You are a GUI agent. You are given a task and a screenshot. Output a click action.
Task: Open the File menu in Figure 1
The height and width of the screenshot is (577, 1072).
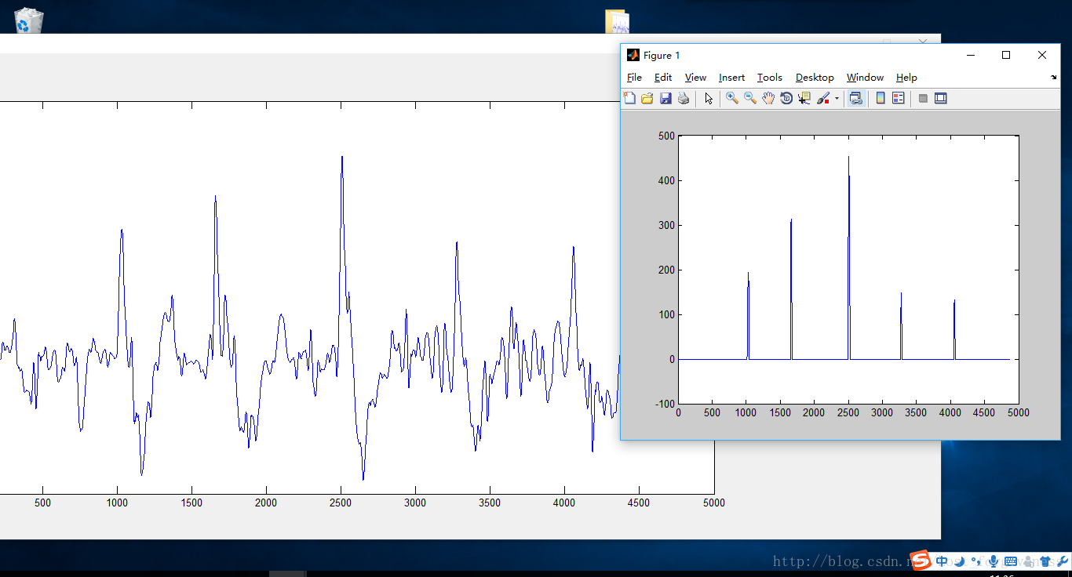point(634,78)
